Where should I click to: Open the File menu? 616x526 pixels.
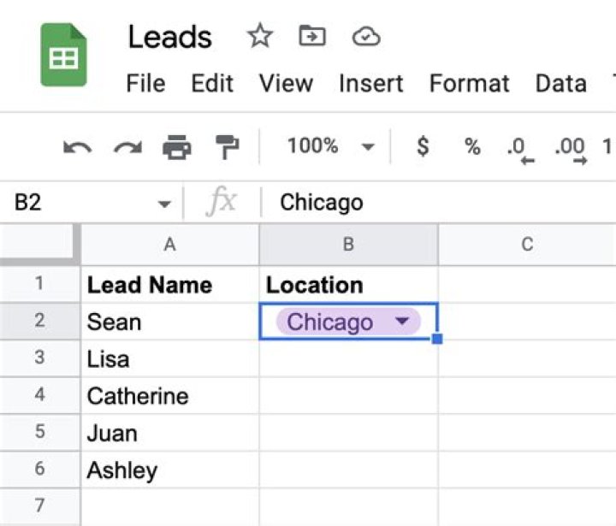point(145,83)
